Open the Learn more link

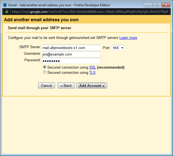(128, 38)
